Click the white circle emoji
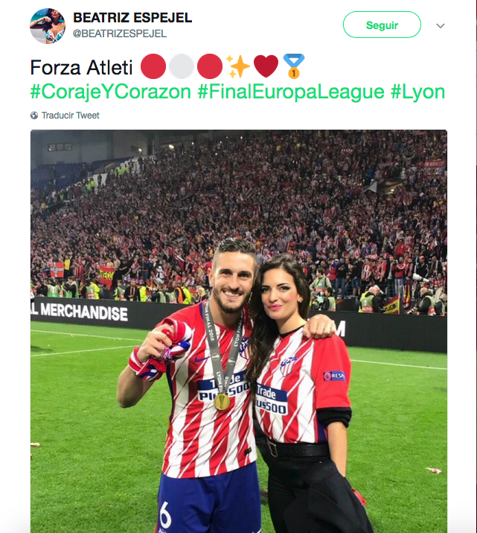 click(x=181, y=67)
